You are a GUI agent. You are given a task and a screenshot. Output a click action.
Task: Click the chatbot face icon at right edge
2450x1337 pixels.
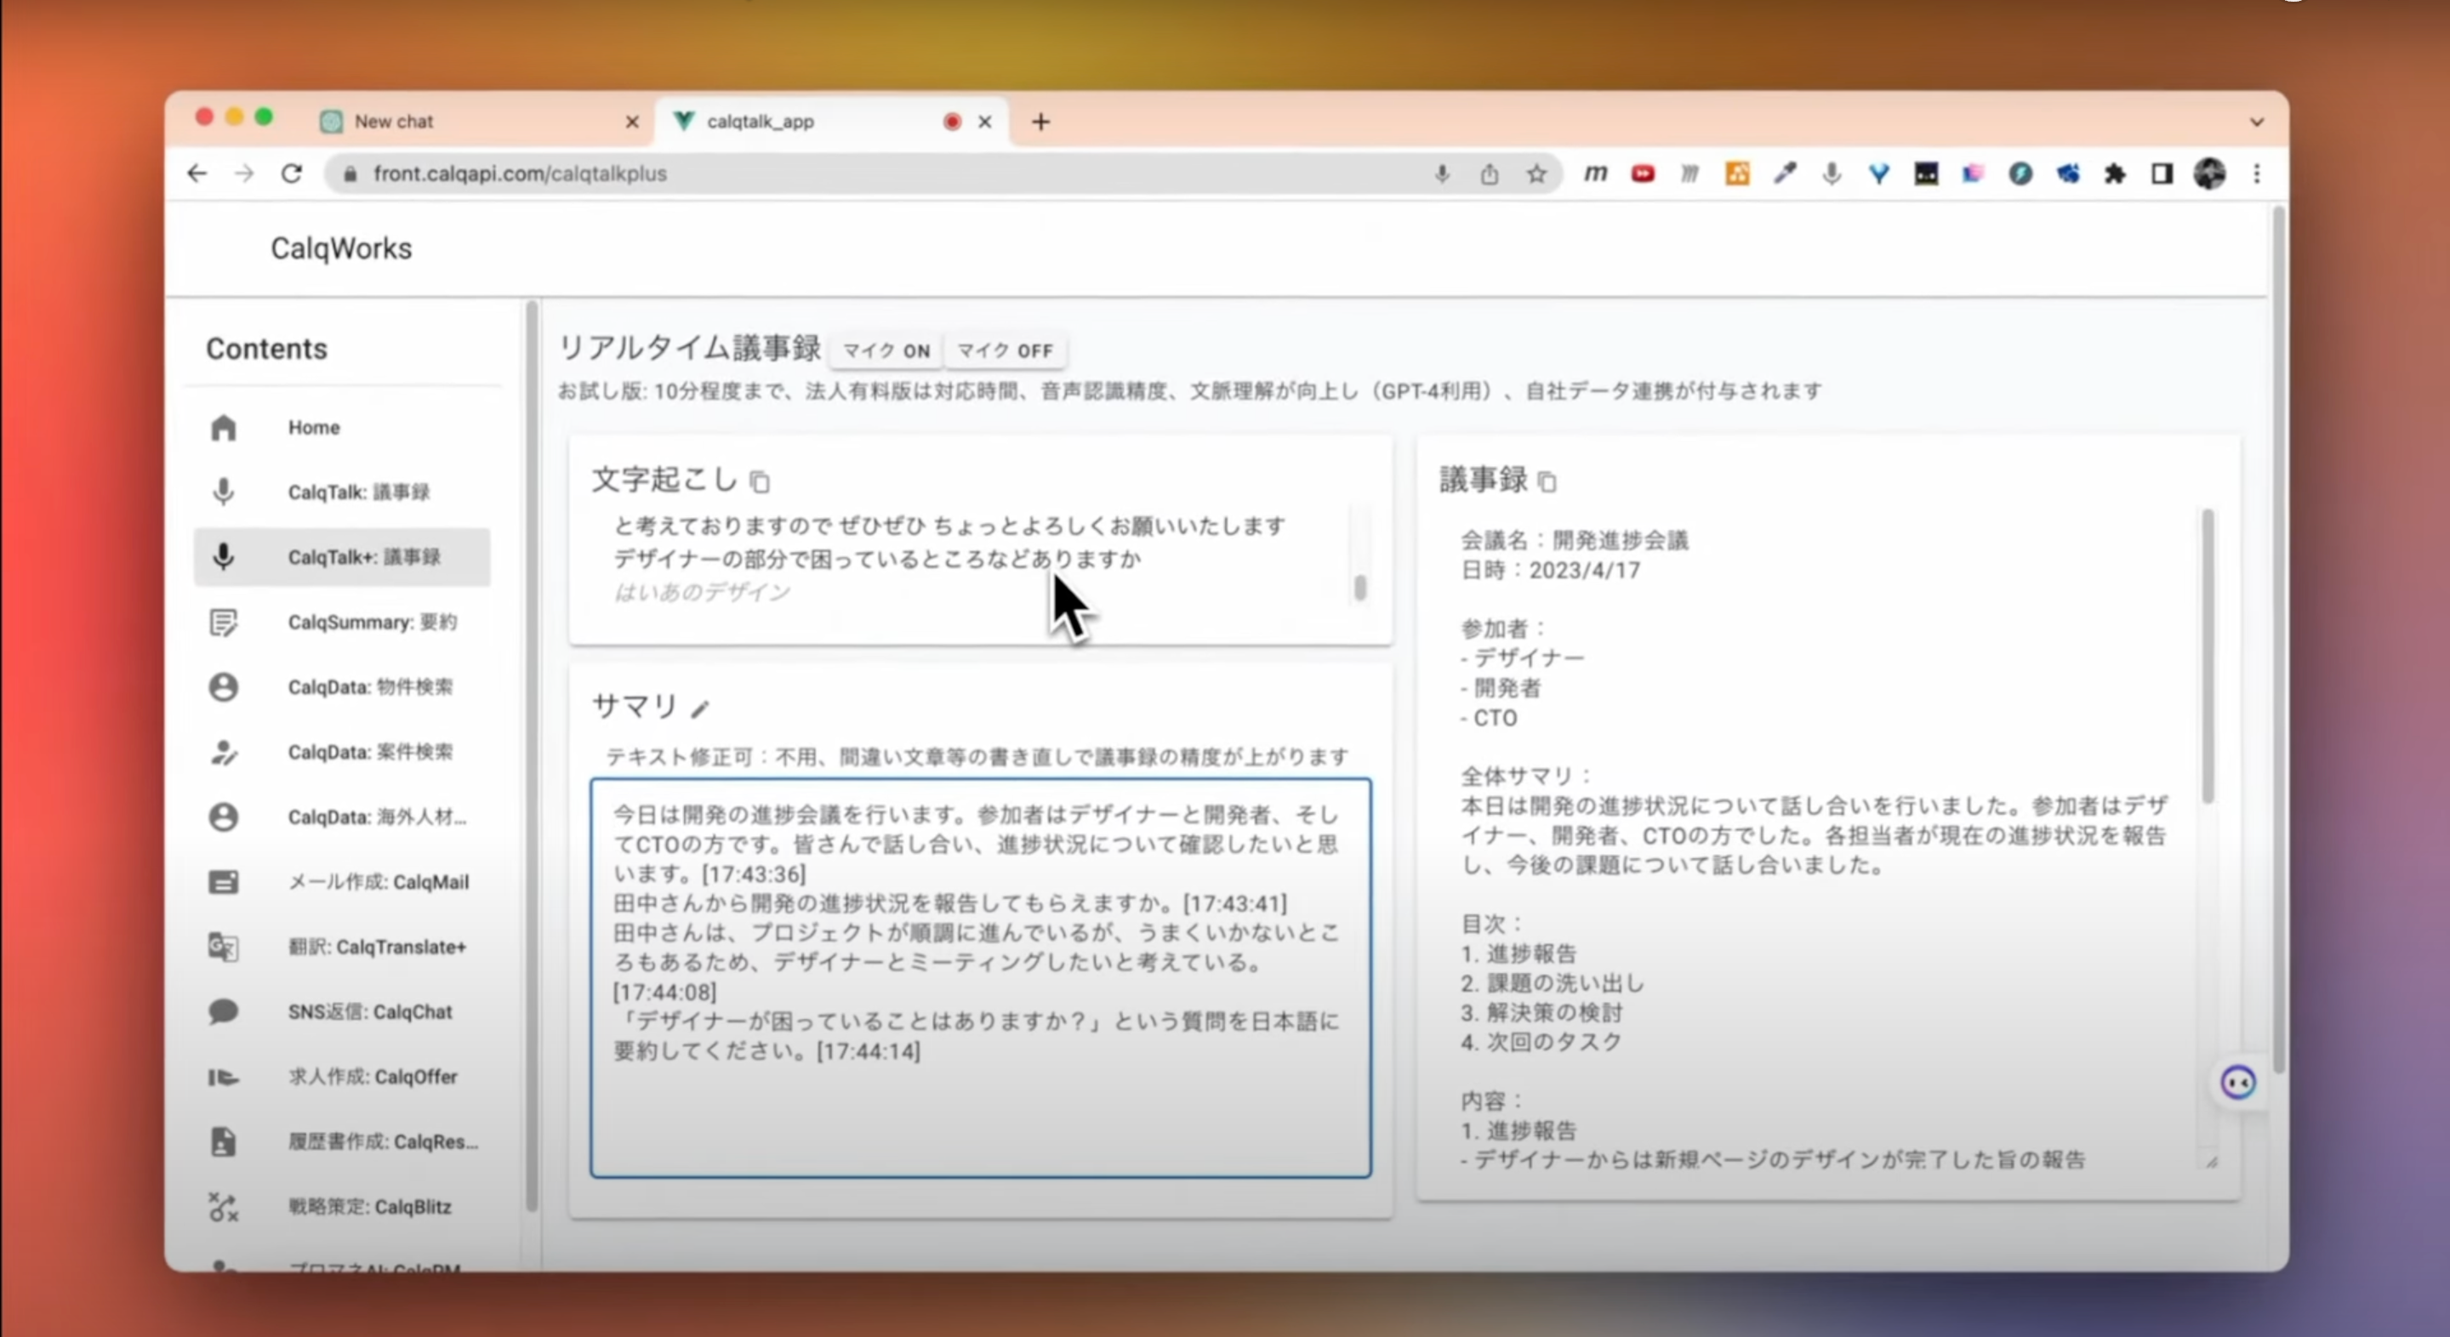coord(2237,1082)
